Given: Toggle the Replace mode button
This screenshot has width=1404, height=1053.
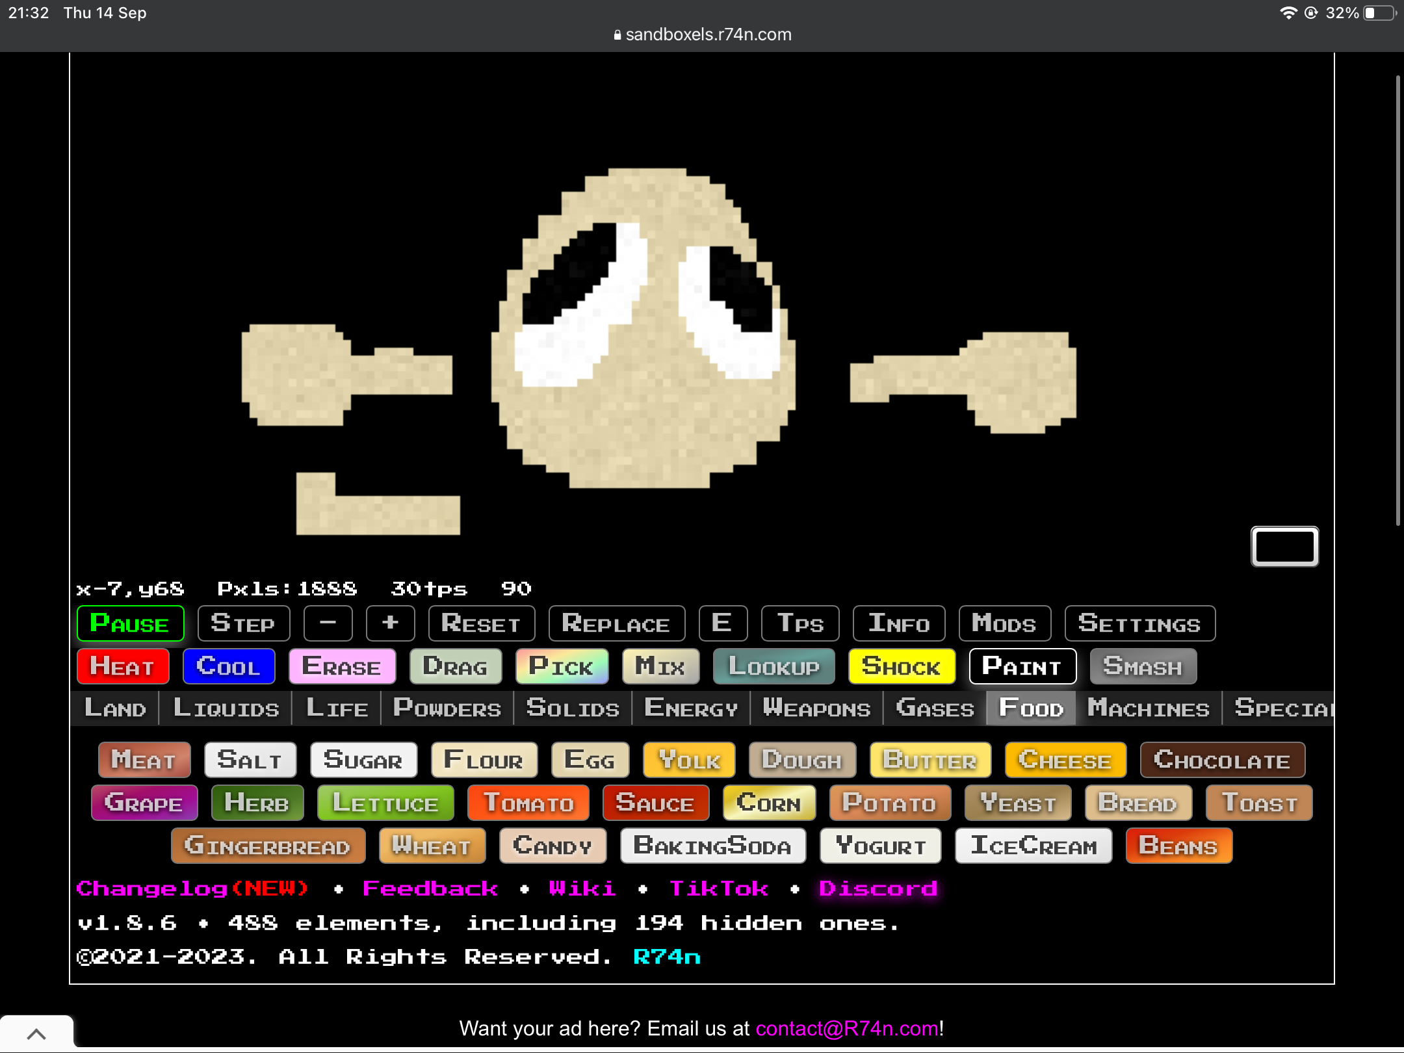Looking at the screenshot, I should tap(616, 623).
